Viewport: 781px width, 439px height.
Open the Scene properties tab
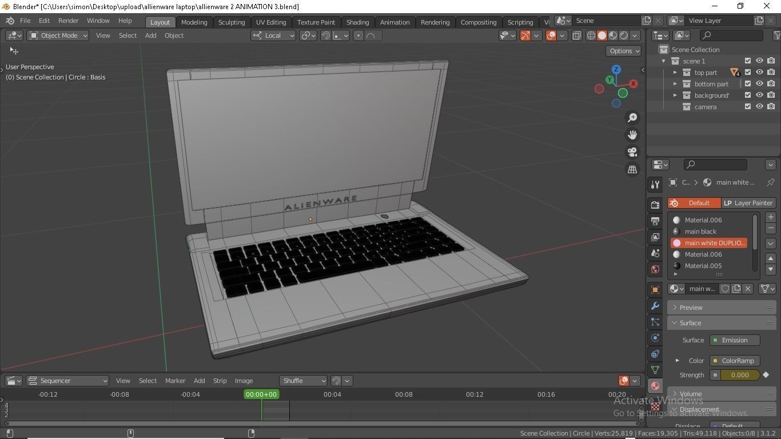point(655,253)
